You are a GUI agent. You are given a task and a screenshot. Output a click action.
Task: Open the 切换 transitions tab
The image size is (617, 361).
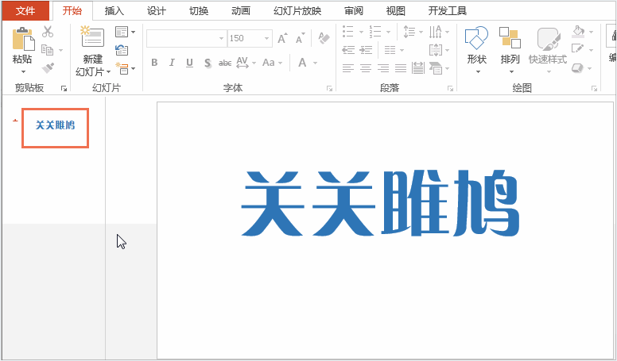pyautogui.click(x=198, y=10)
